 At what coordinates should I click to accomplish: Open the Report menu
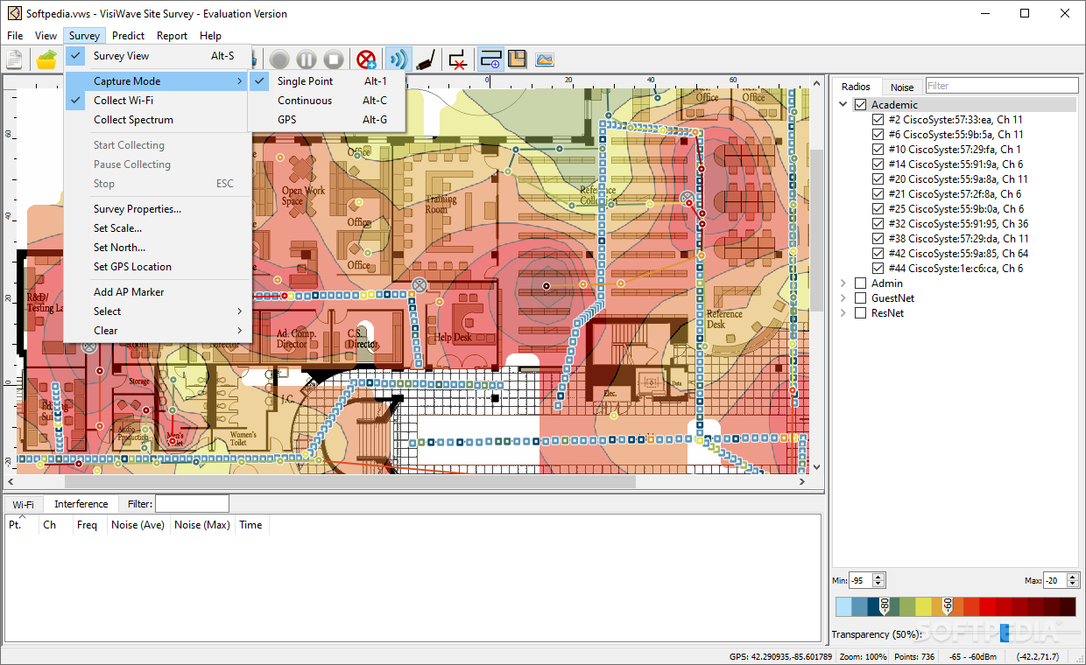(173, 36)
